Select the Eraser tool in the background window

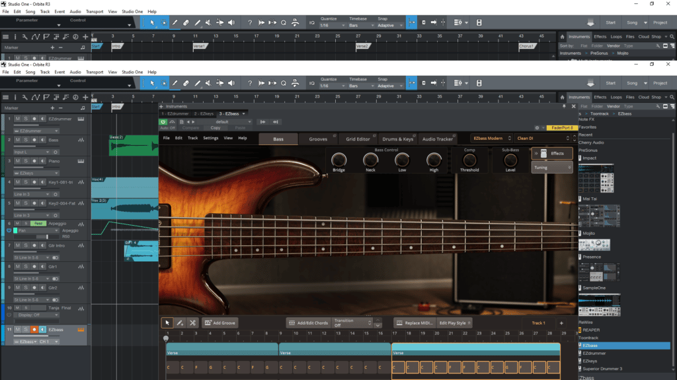pyautogui.click(x=186, y=22)
